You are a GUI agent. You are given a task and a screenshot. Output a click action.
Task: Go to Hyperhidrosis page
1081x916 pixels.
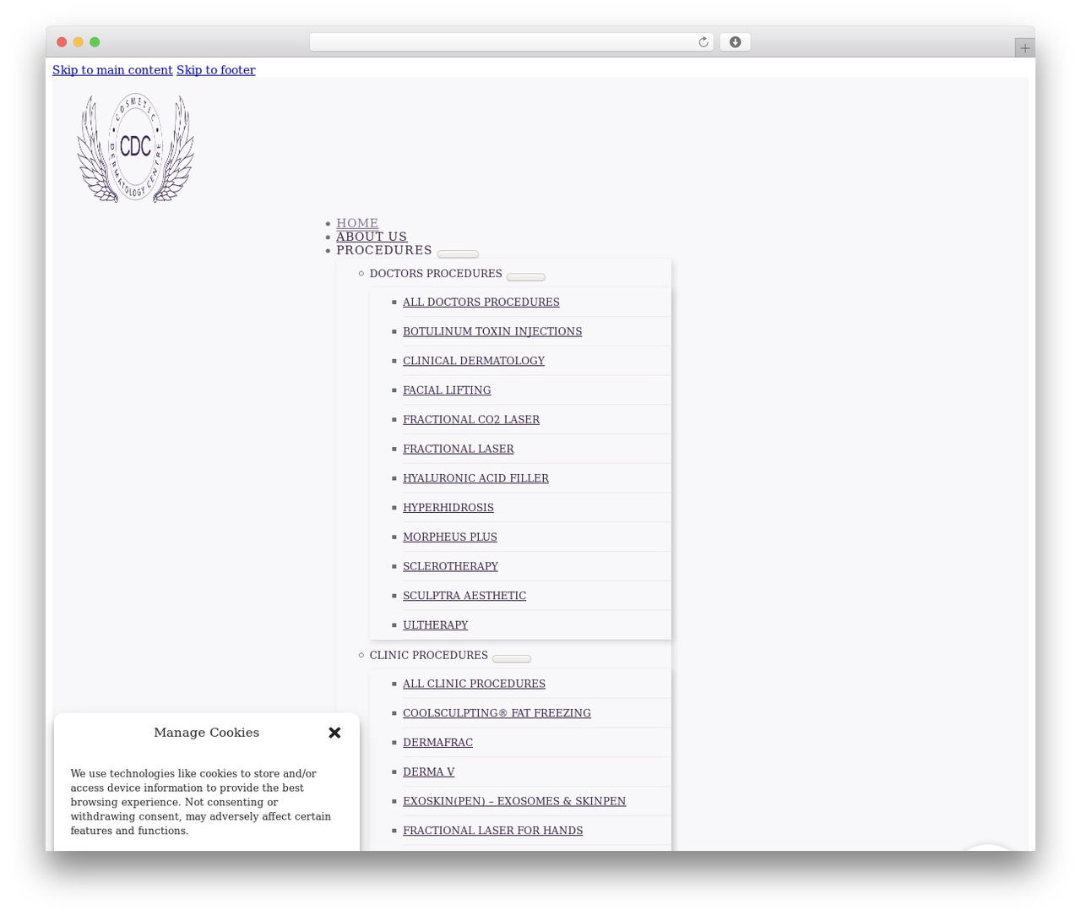click(x=448, y=508)
